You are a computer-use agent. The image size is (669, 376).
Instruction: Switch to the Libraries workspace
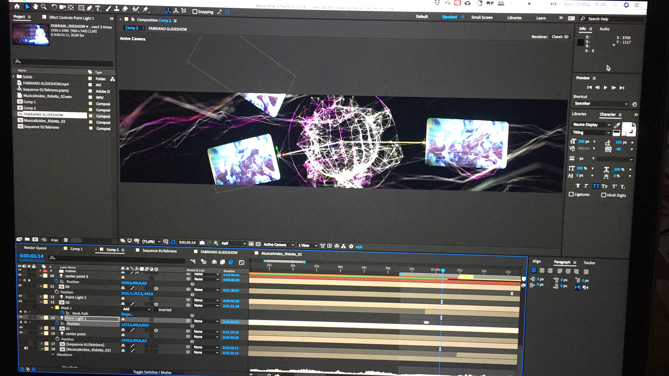tap(514, 18)
